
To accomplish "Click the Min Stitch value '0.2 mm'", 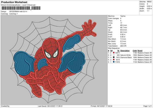I will [123, 41].
